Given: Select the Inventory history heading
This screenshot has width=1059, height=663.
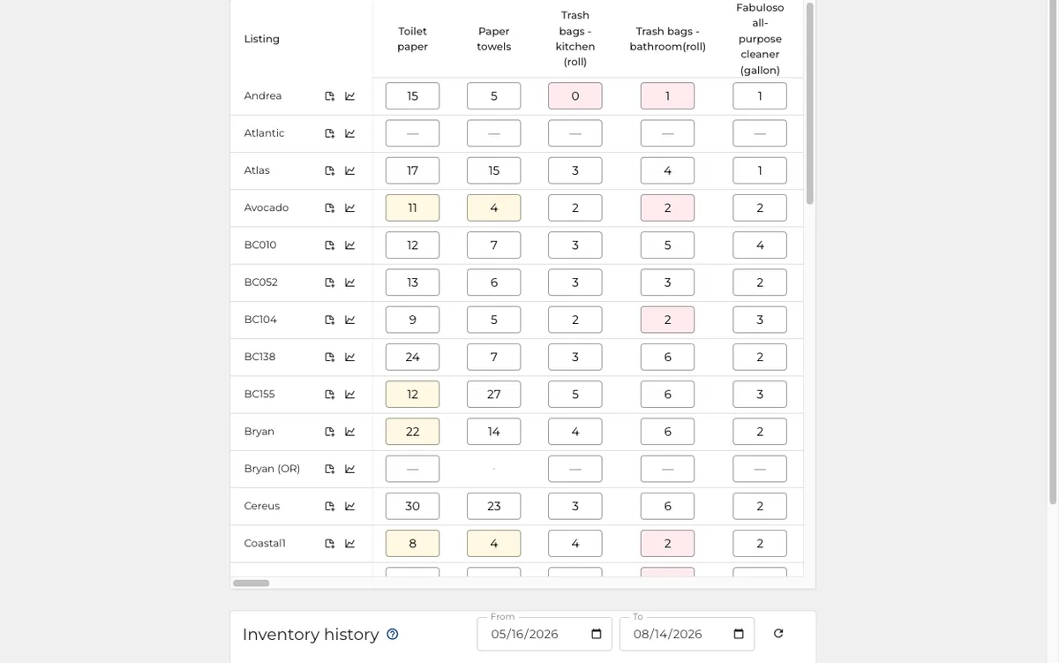Looking at the screenshot, I should [311, 634].
